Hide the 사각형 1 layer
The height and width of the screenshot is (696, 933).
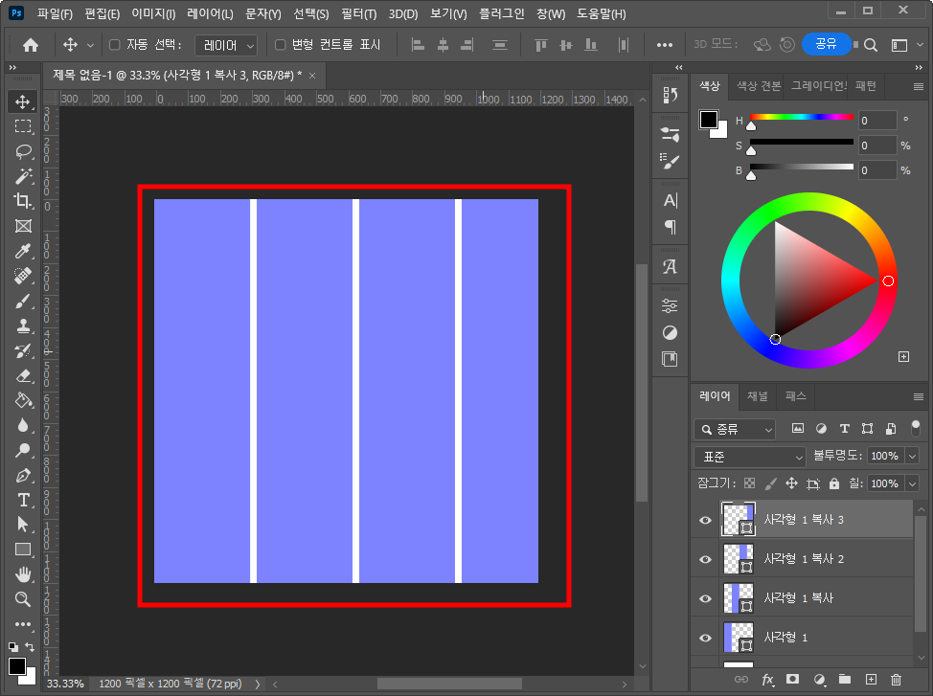pyautogui.click(x=705, y=638)
